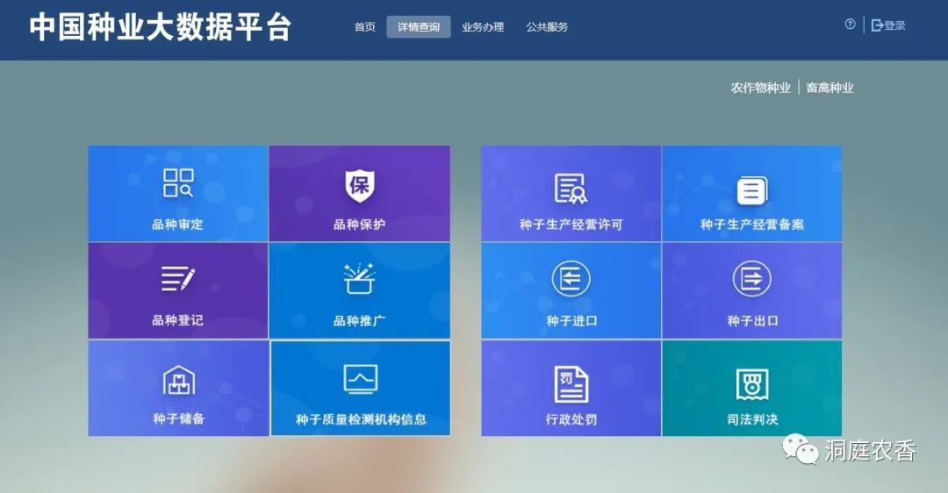Click the 种子出口 export arrow icon
The height and width of the screenshot is (493, 948).
pyautogui.click(x=752, y=279)
